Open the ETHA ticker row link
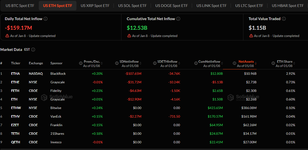The height and width of the screenshot is (150, 308). 16,74
